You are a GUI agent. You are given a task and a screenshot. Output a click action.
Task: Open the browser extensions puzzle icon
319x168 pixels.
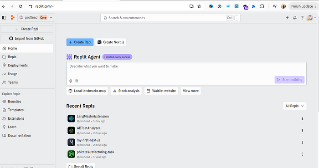point(262,6)
